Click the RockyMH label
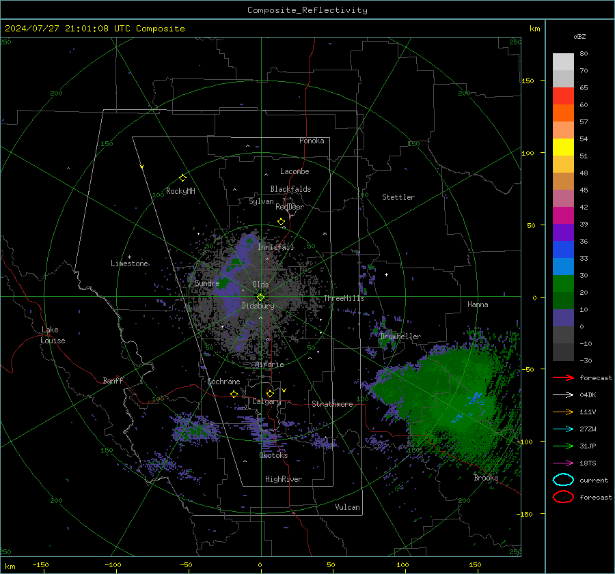This screenshot has width=615, height=574. [180, 191]
